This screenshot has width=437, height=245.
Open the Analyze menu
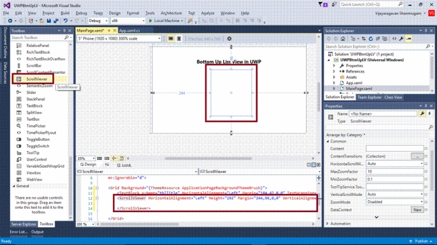coord(208,13)
